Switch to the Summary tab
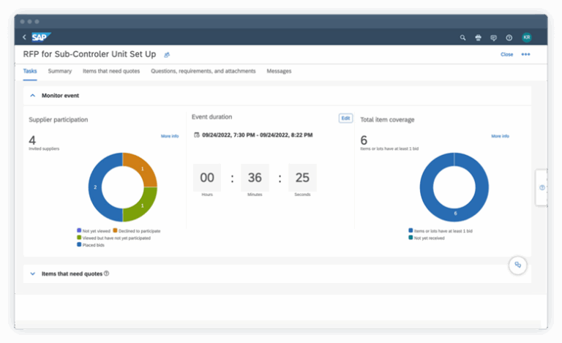The width and height of the screenshot is (562, 343). click(x=59, y=71)
